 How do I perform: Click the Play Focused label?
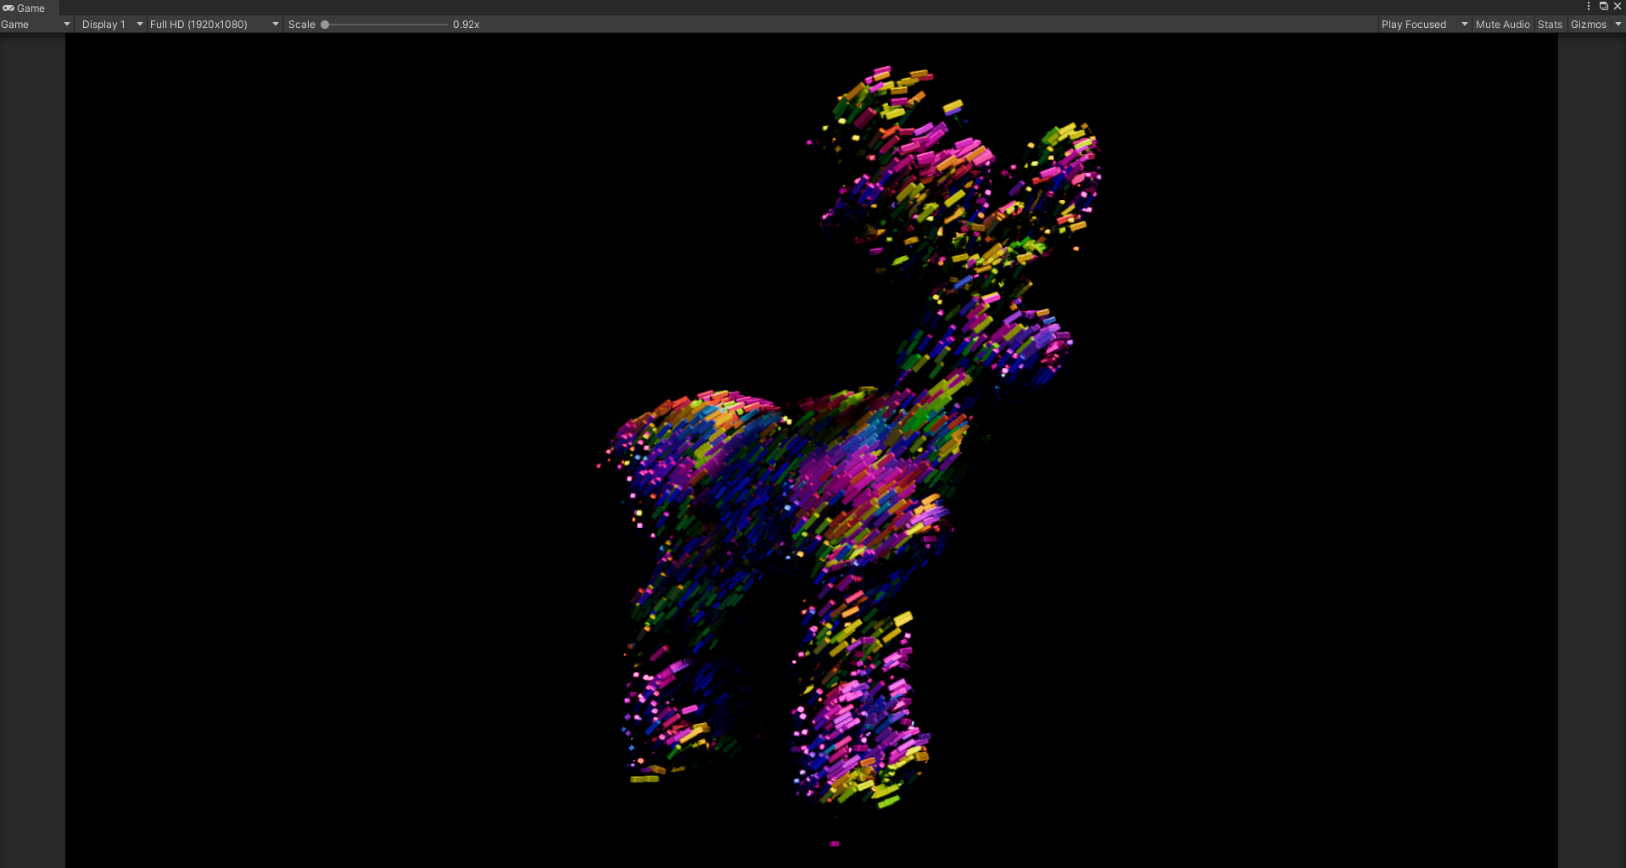coord(1415,24)
